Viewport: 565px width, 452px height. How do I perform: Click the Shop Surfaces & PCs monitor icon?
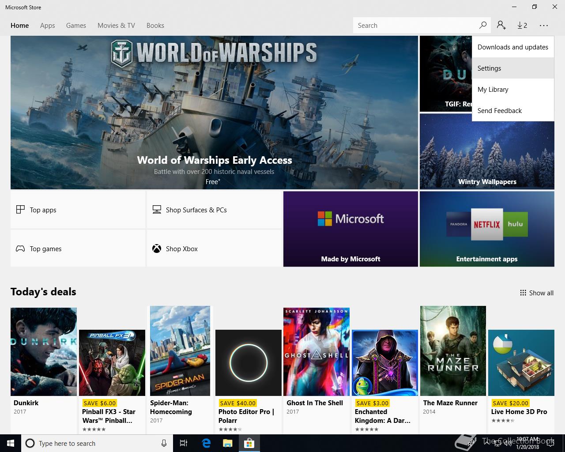click(157, 210)
